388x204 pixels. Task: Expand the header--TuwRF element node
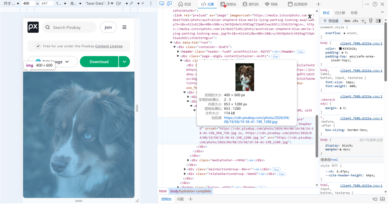point(178,52)
